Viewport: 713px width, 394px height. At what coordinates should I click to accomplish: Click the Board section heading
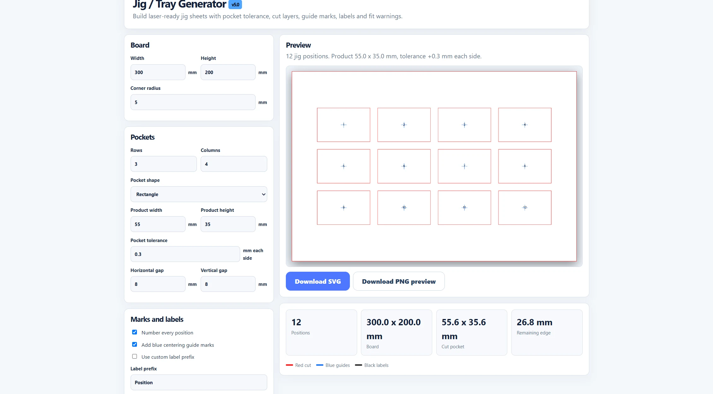140,45
